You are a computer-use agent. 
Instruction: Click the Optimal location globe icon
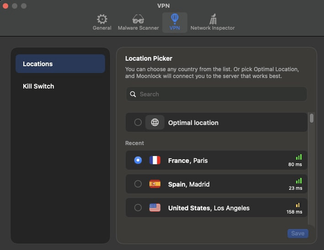coord(155,122)
